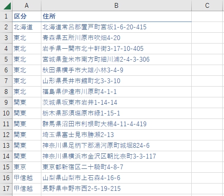
Task: Select 甲信越 cell in row 17
Action: click(27, 189)
